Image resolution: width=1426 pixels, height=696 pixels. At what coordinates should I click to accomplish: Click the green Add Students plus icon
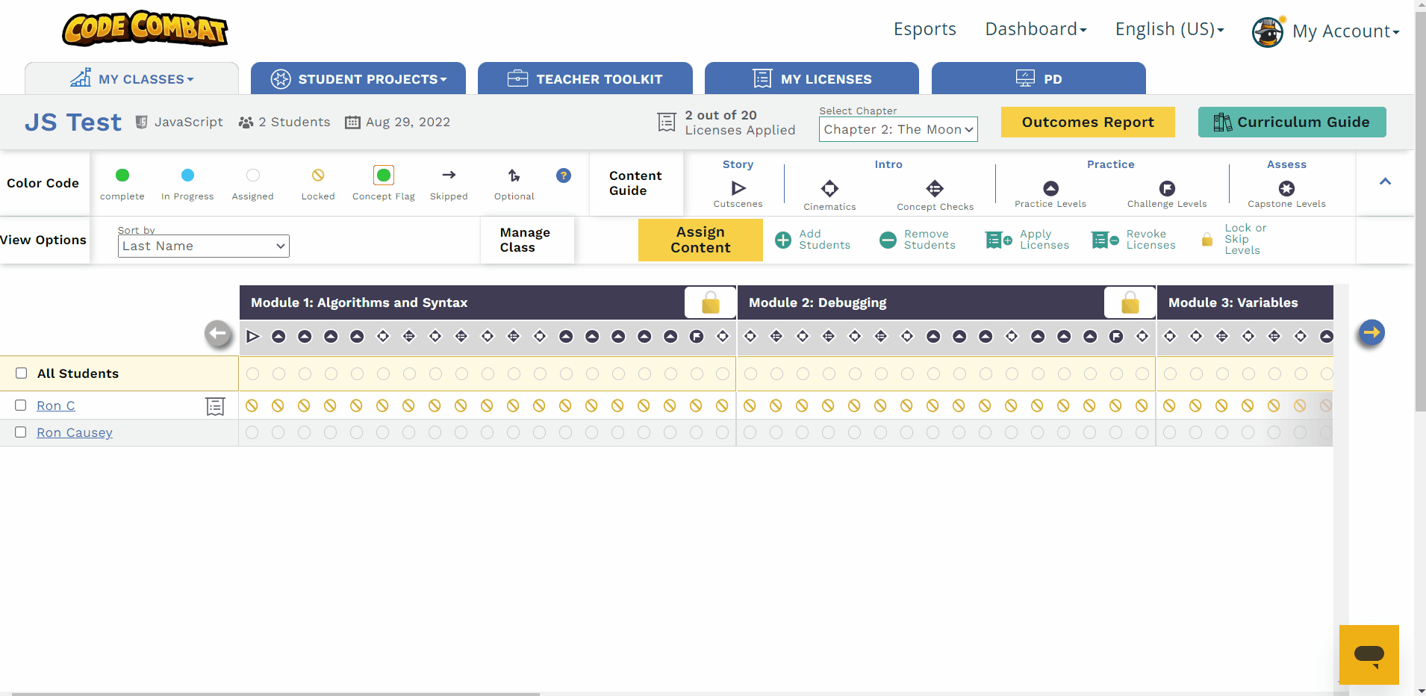coord(783,240)
